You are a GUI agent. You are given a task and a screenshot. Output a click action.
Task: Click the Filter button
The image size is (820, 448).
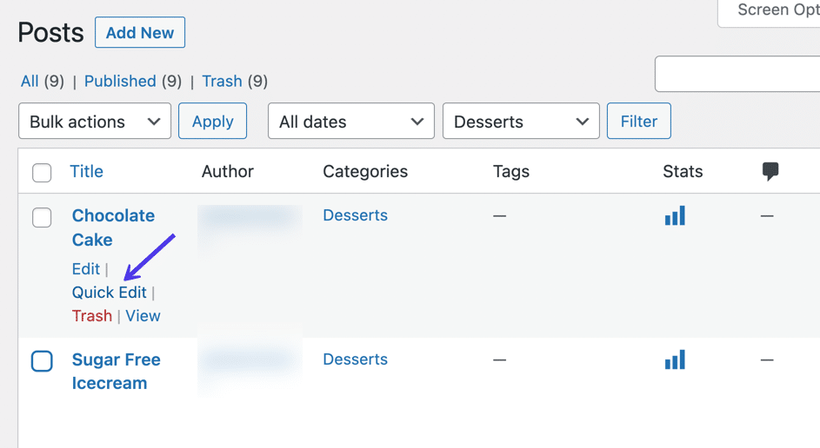638,122
